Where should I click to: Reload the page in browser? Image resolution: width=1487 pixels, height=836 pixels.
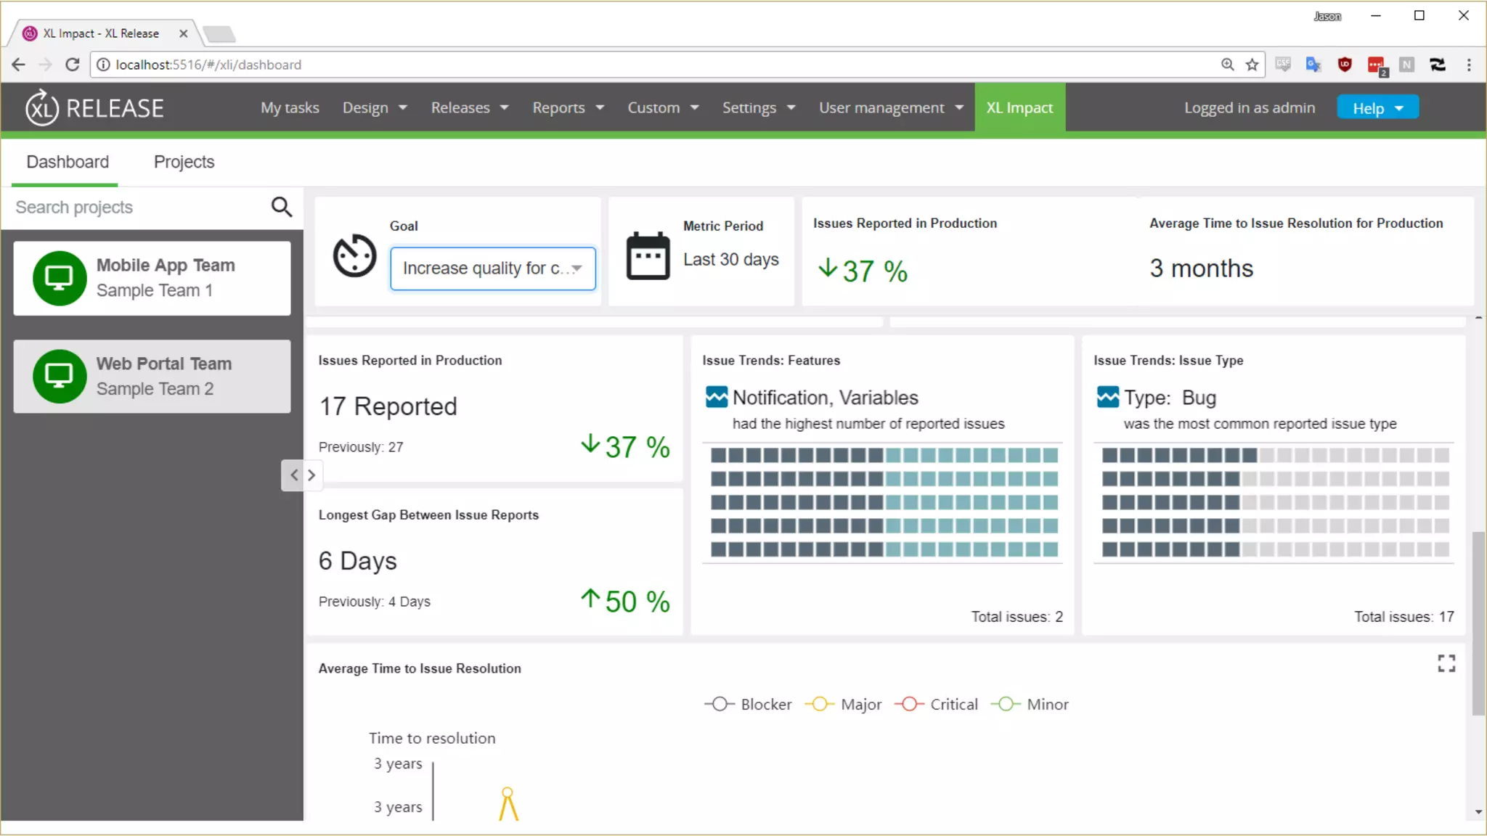(x=72, y=65)
